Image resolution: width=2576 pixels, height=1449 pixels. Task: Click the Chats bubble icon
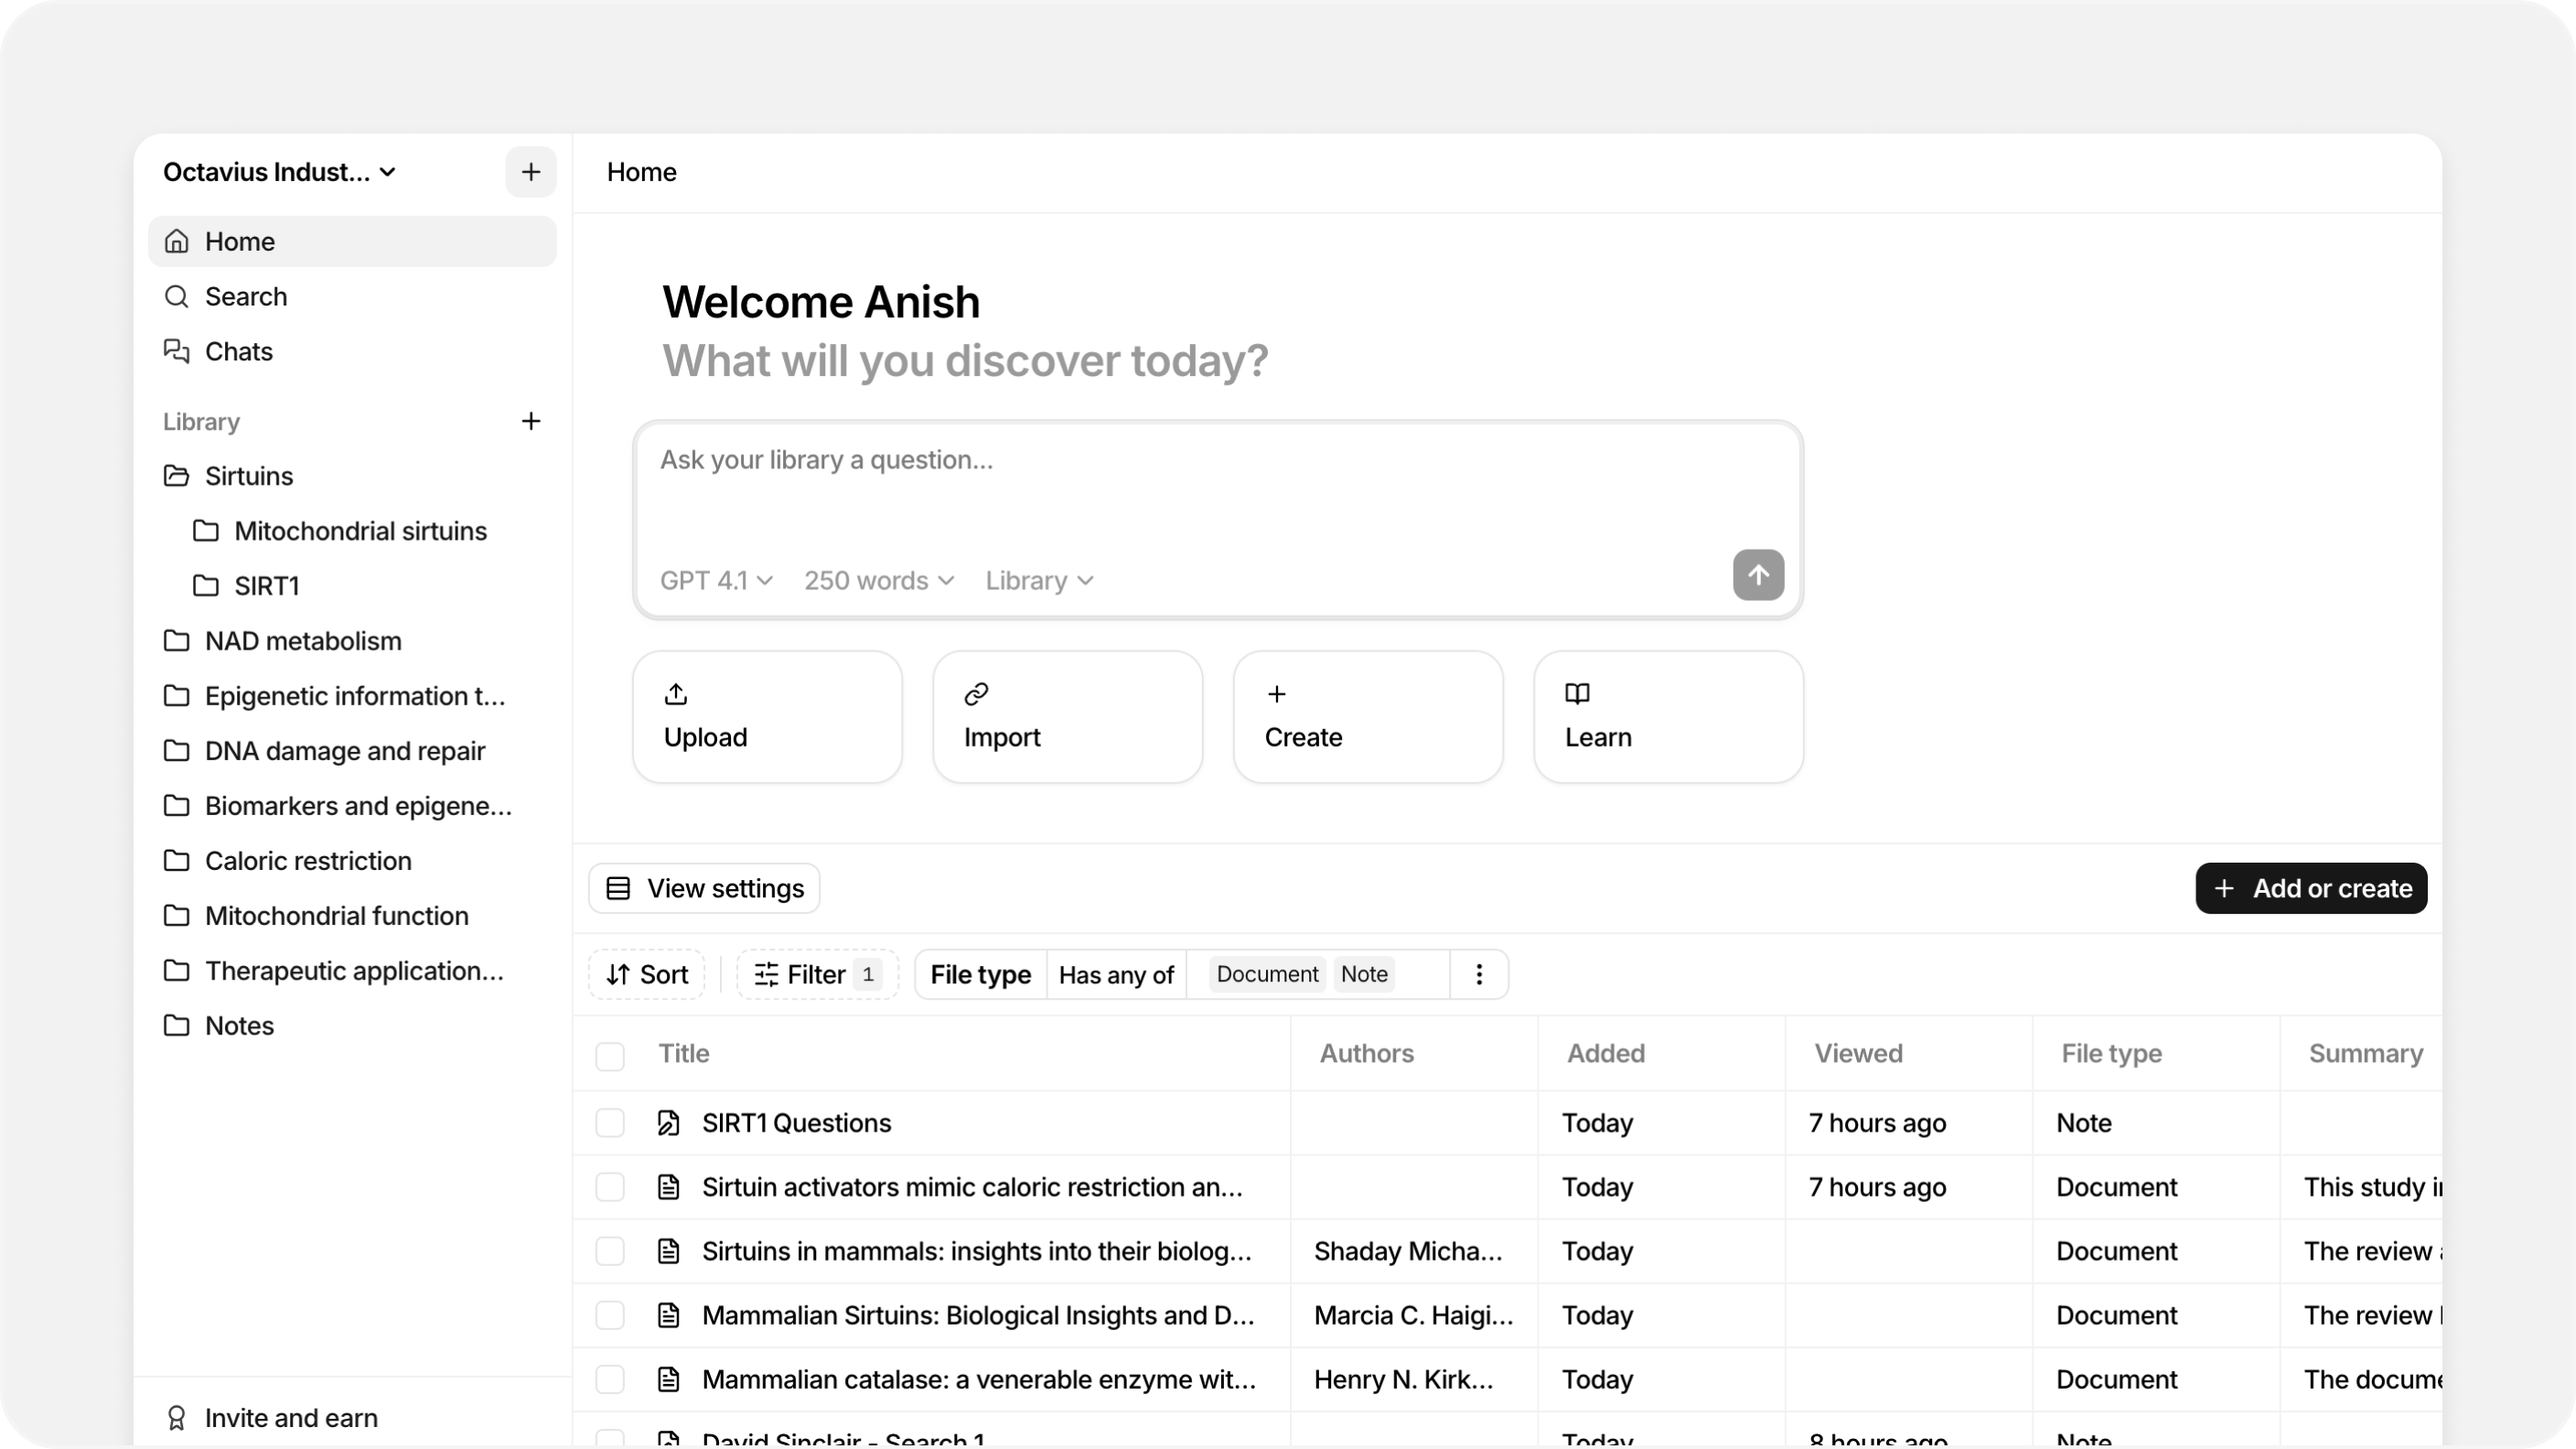[177, 351]
